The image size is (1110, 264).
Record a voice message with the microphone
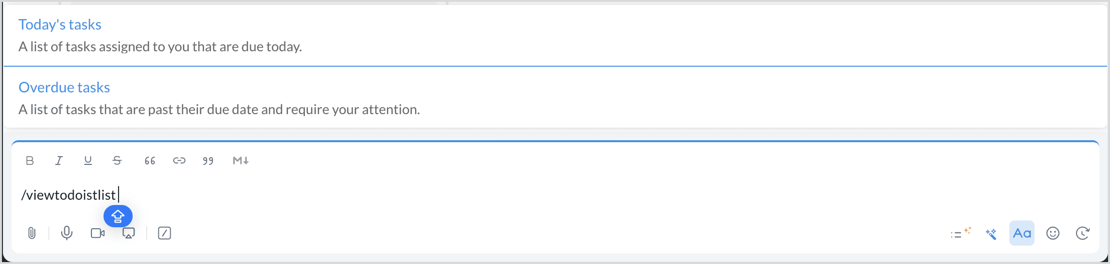(67, 233)
